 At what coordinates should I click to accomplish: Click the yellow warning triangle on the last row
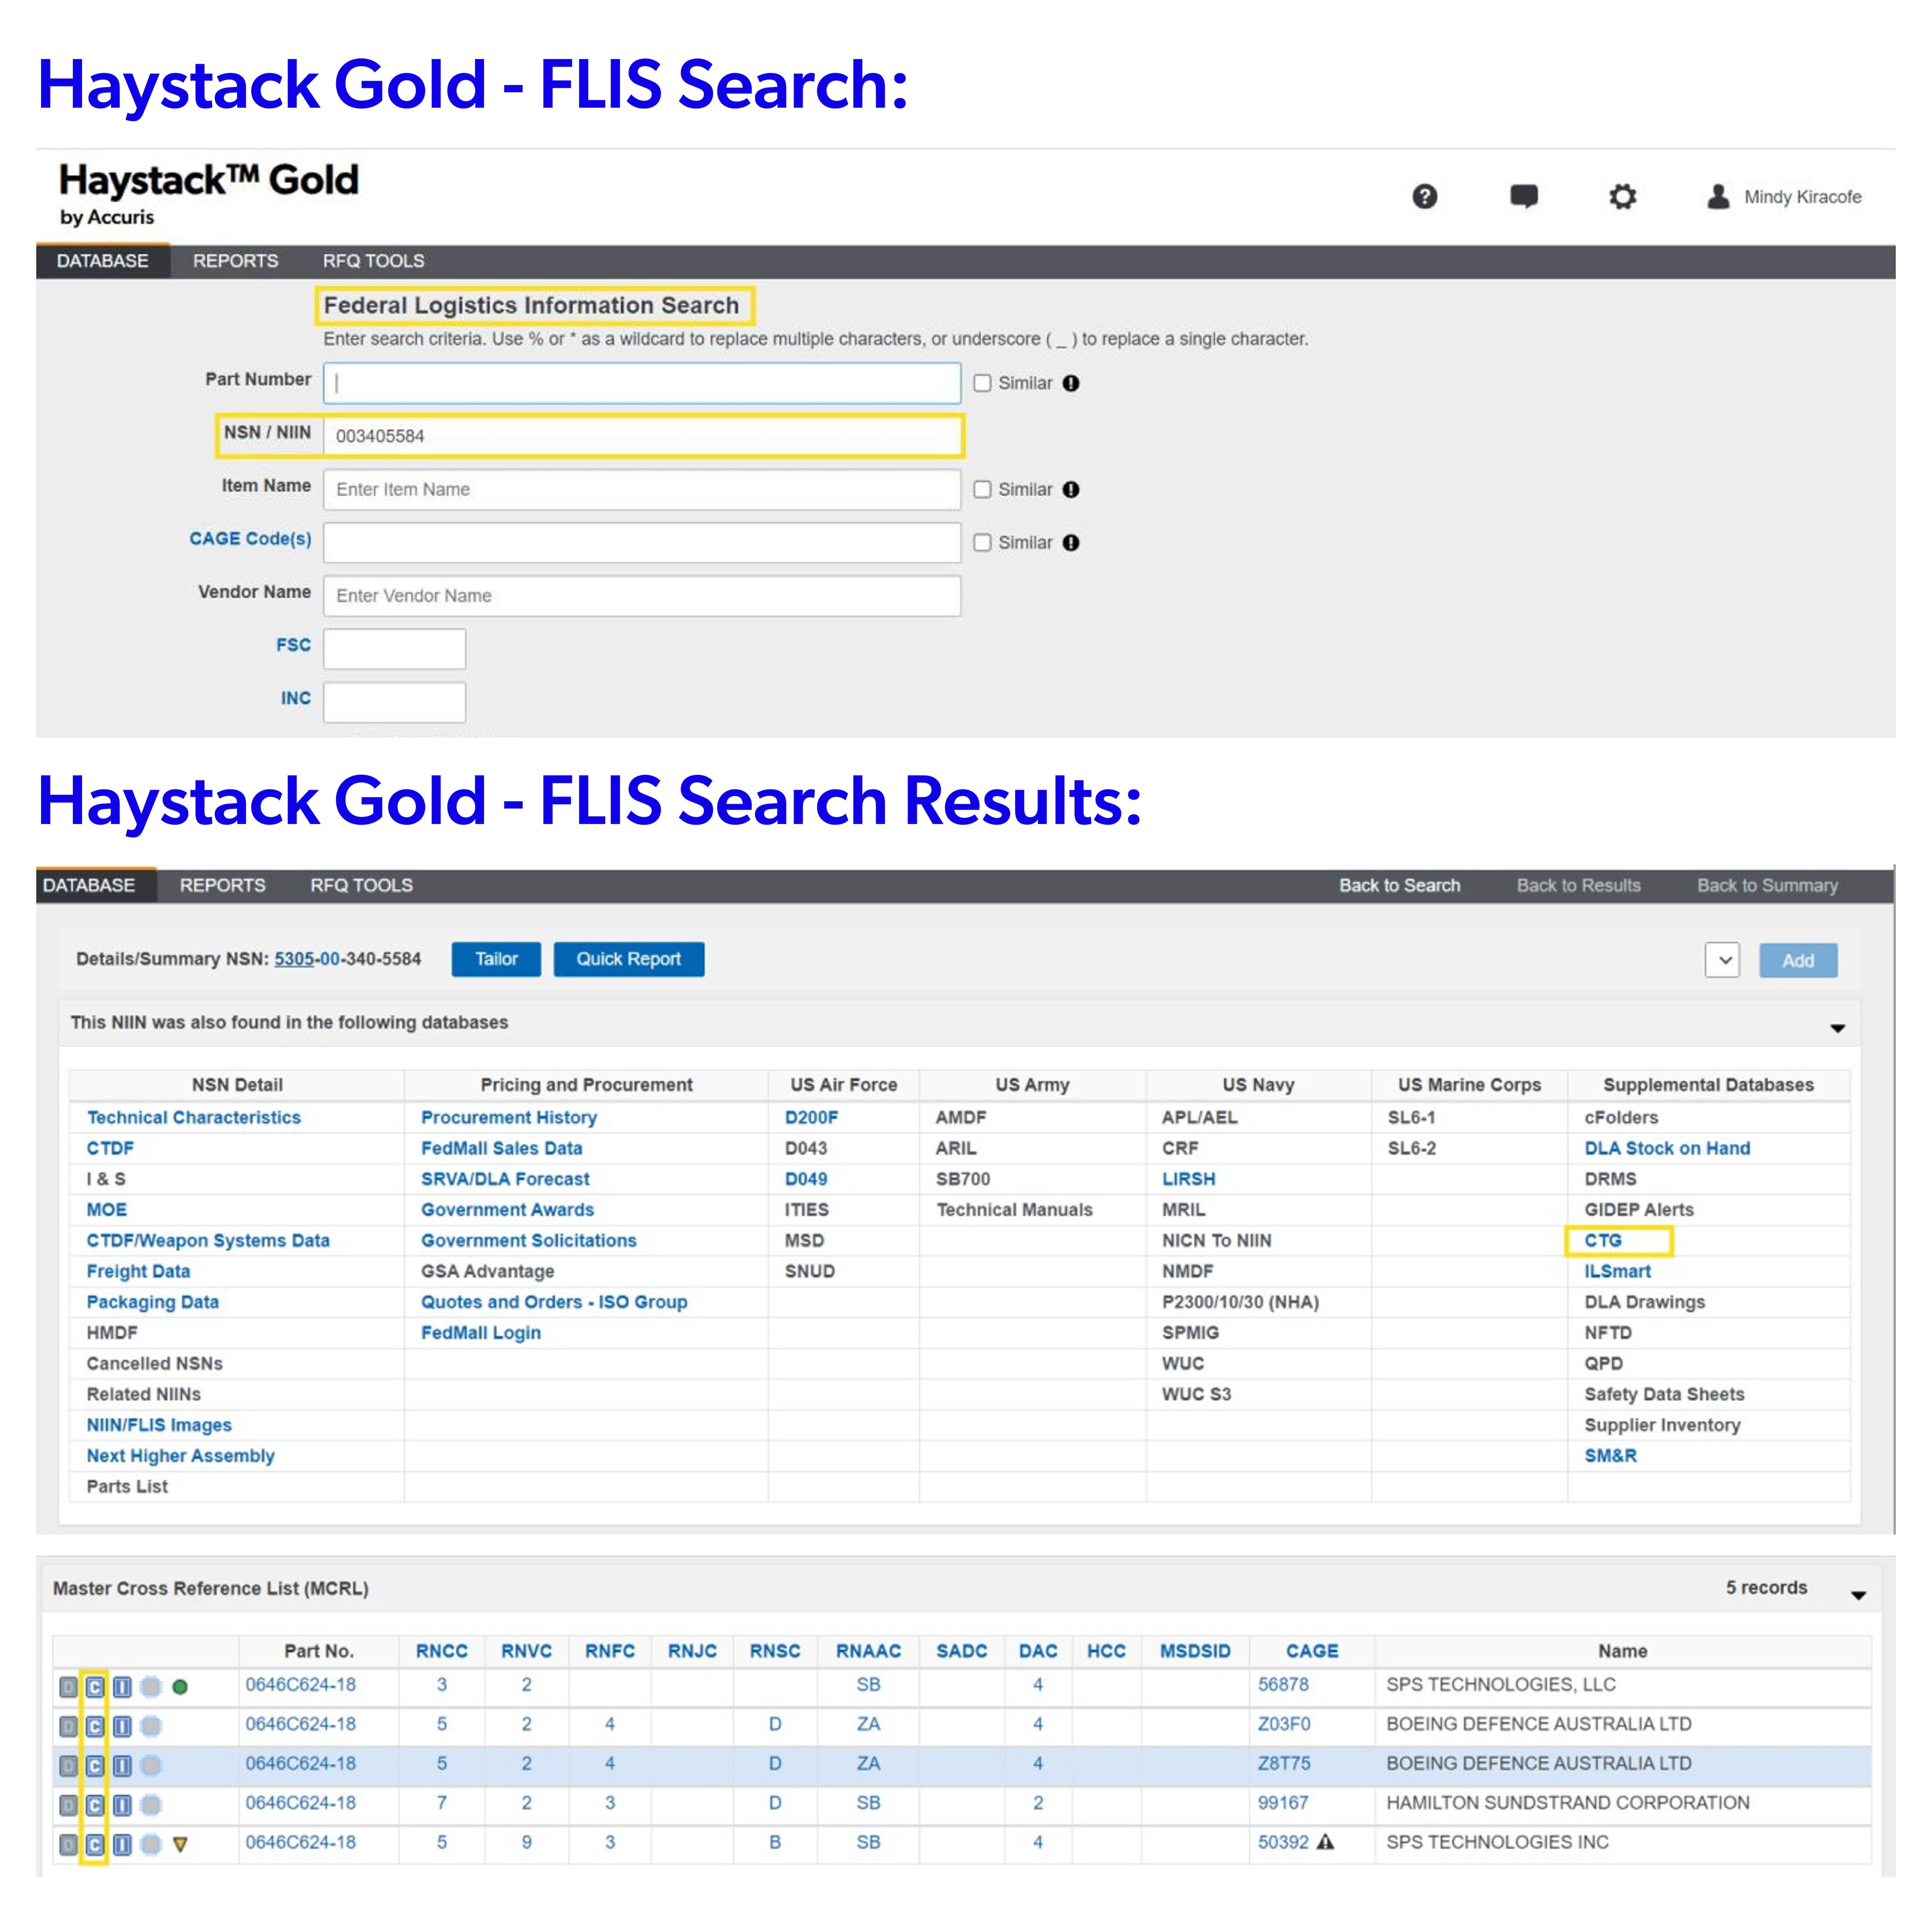tap(180, 1842)
